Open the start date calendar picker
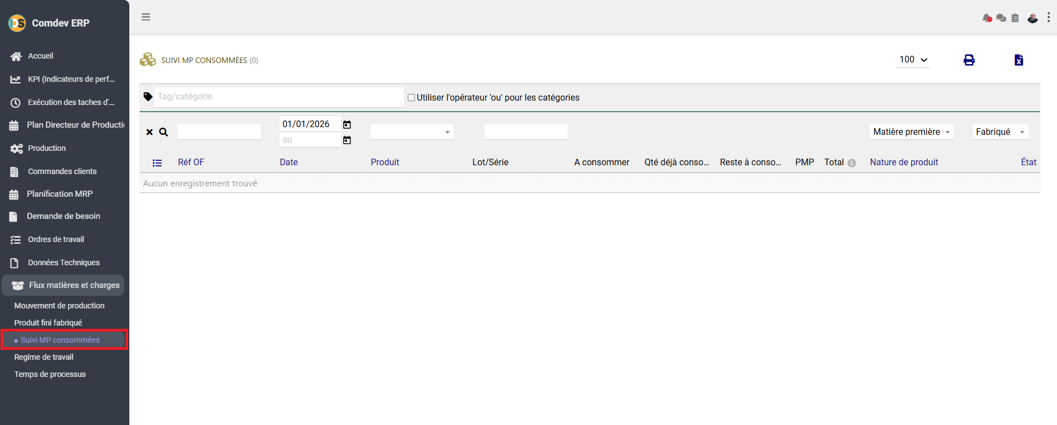1057x425 pixels. (x=347, y=124)
